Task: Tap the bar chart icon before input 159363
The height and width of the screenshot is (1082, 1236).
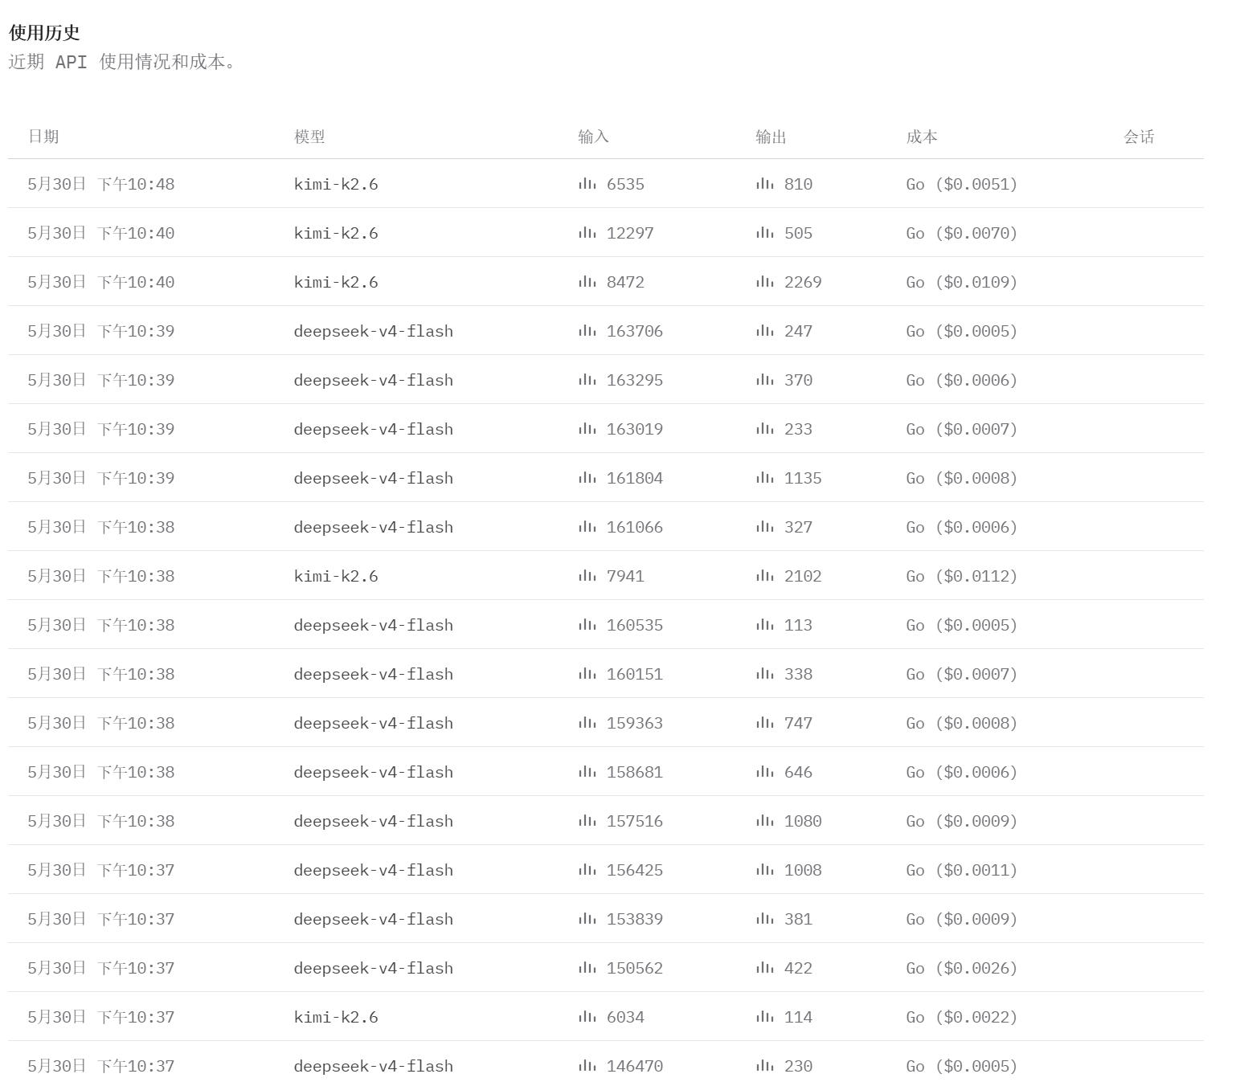Action: (587, 723)
